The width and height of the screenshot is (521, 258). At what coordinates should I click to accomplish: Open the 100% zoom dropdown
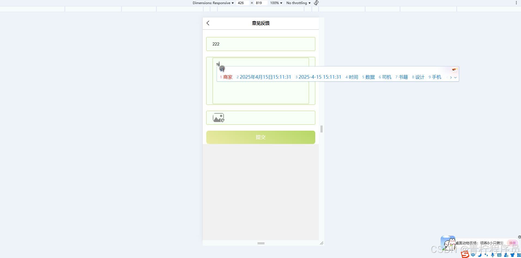tap(276, 3)
